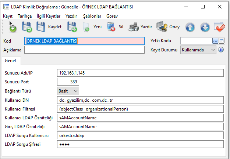Image resolution: width=230 pixels, height=159 pixels.
Task: Click the Sunucu Adı/IP input field
Action: [x=140, y=73]
